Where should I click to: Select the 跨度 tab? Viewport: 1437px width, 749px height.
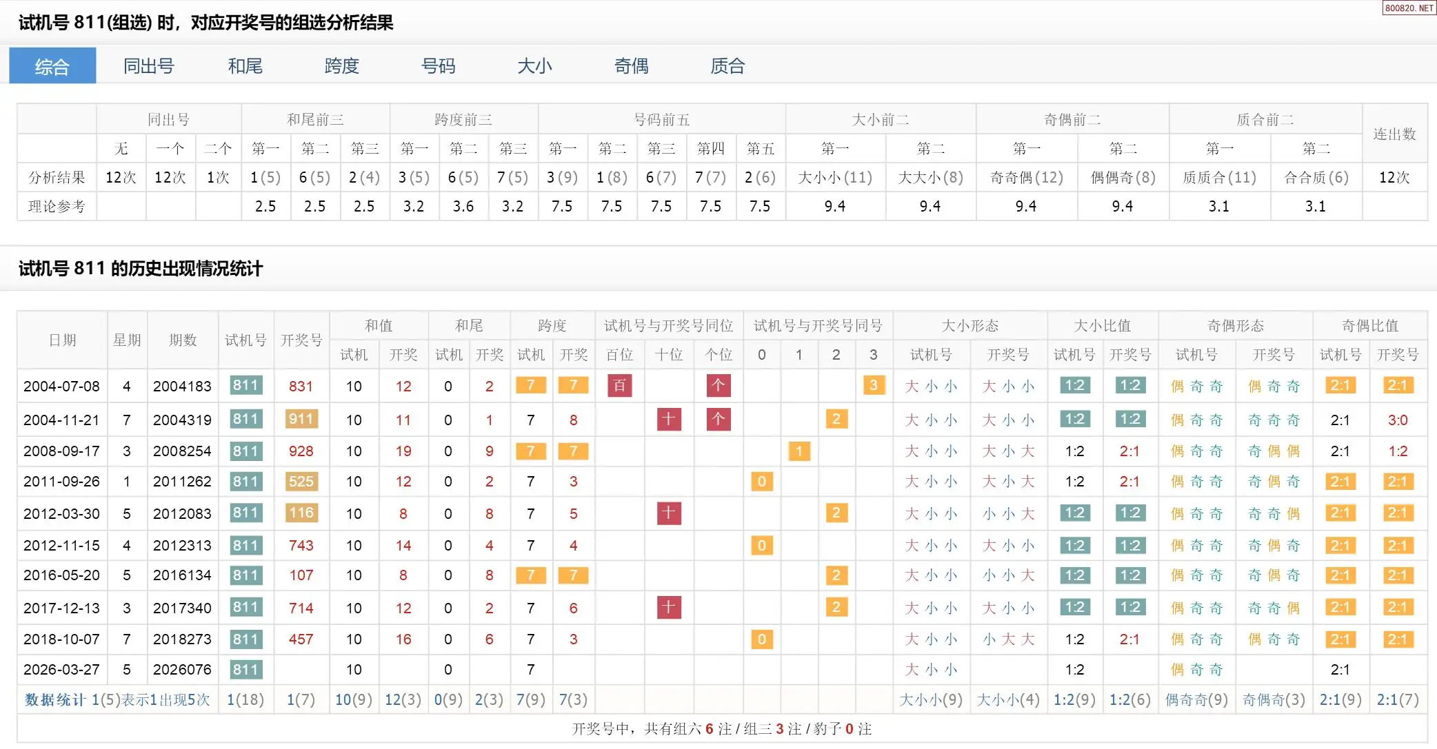[341, 66]
